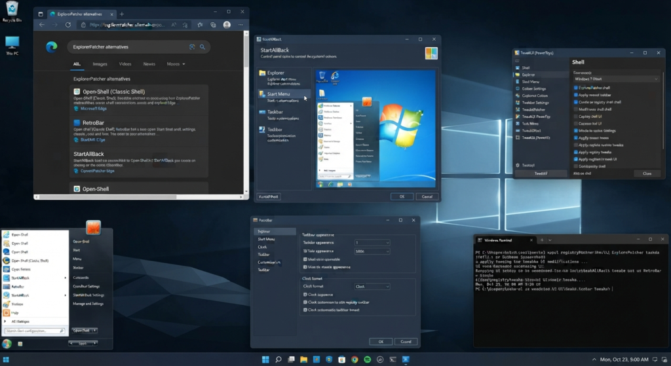The height and width of the screenshot is (366, 671).
Task: Open the second appearance dropdown in PacoBar
Action: [x=372, y=251]
